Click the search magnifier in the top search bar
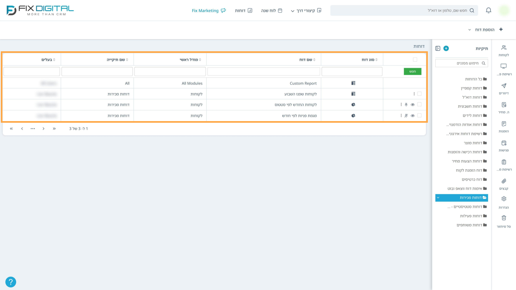This screenshot has width=516, height=290. point(472,10)
